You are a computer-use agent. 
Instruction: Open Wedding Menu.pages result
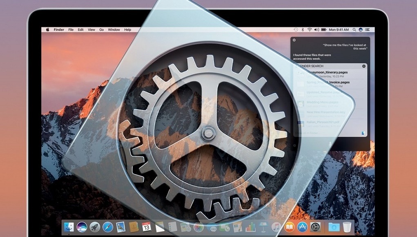point(330,104)
